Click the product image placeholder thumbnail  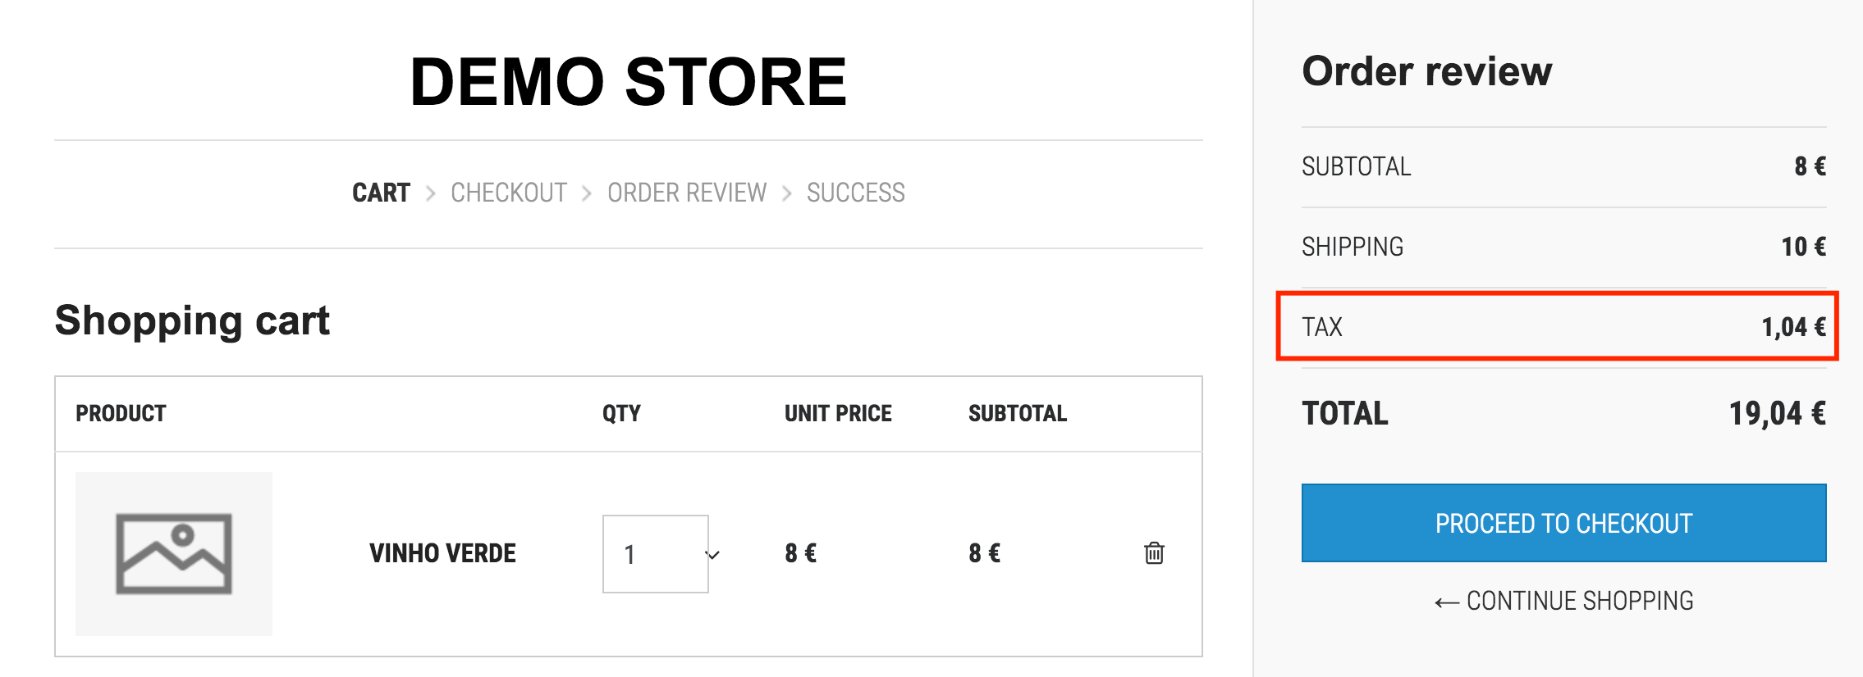tap(174, 553)
